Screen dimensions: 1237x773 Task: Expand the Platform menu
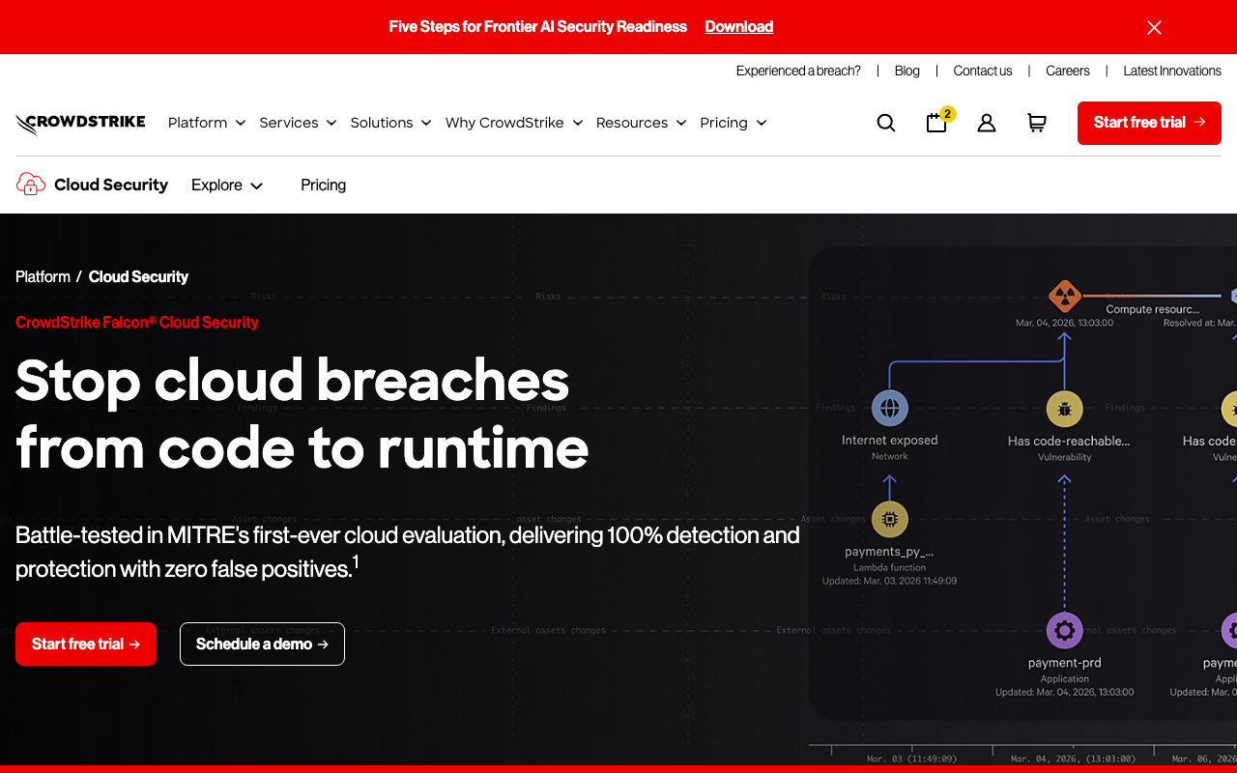click(207, 123)
